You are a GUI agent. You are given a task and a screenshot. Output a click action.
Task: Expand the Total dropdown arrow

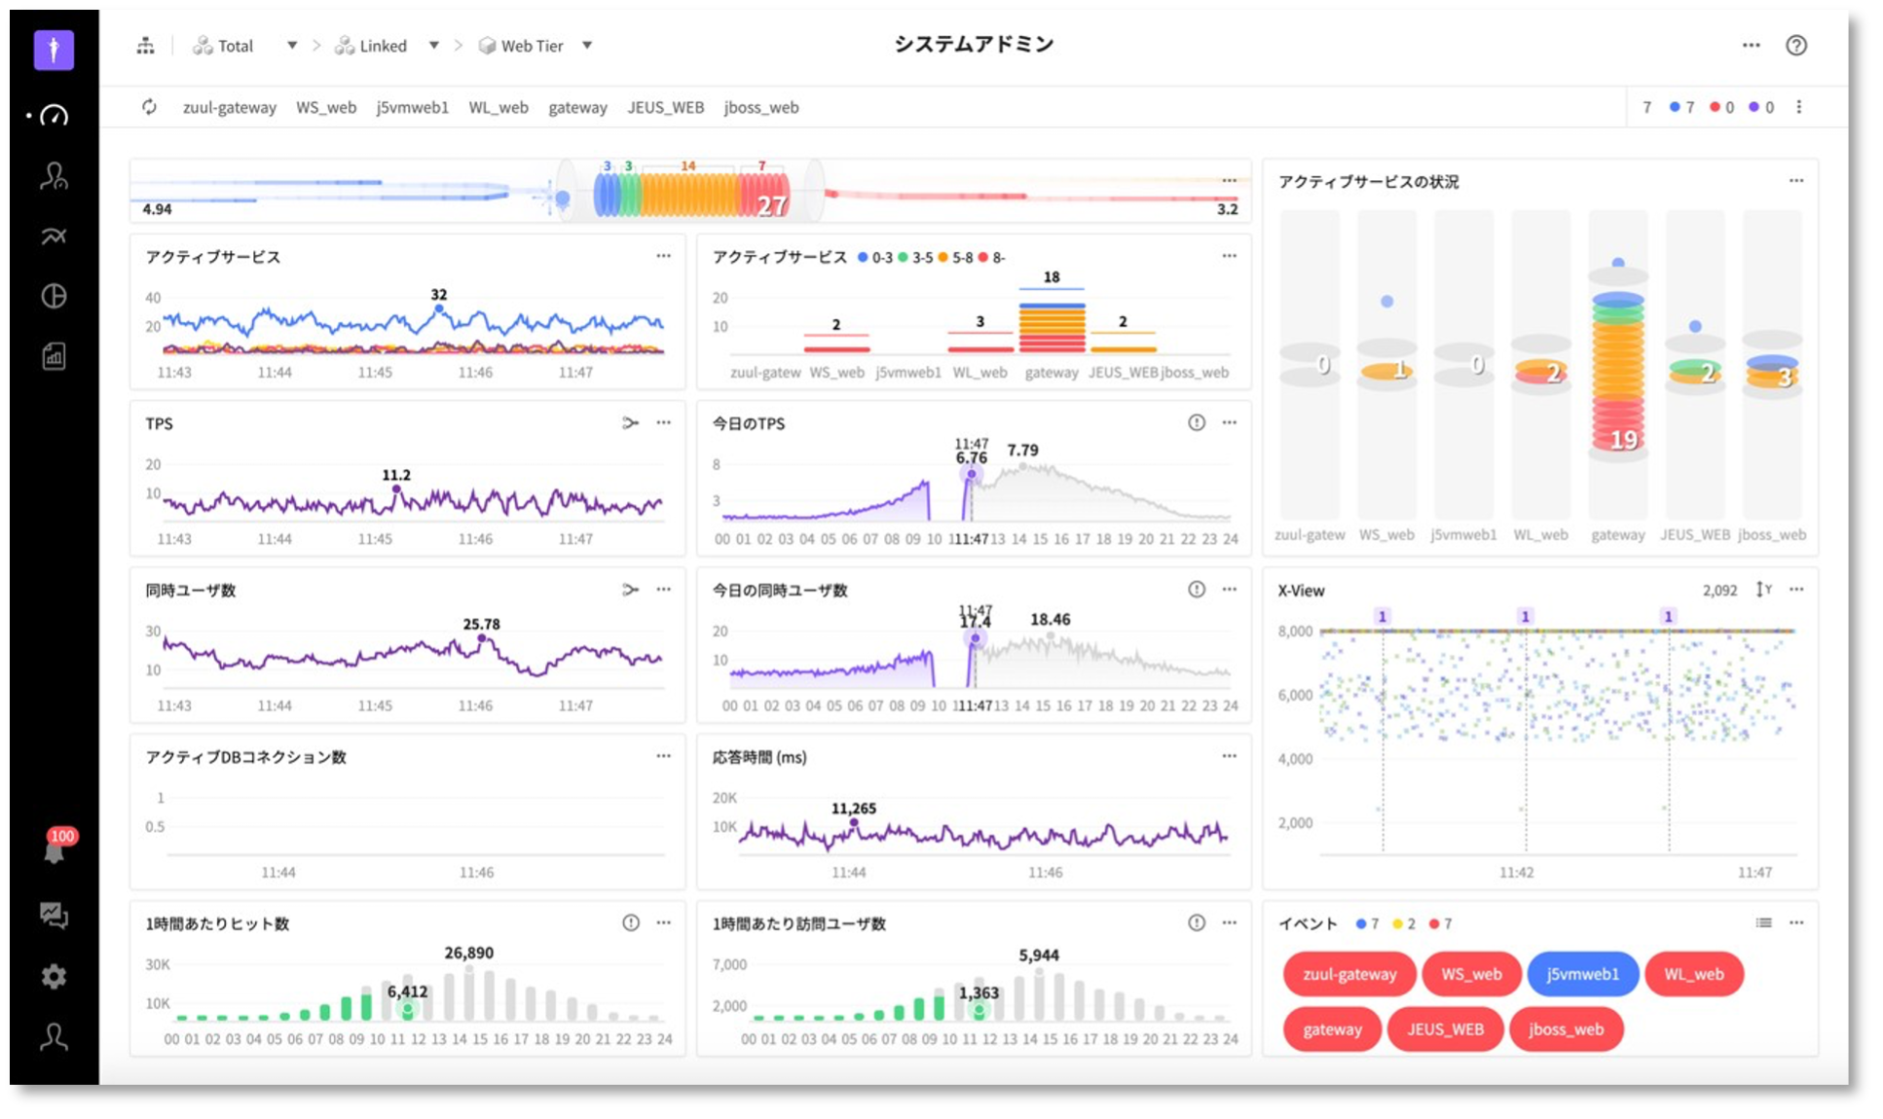[x=291, y=46]
